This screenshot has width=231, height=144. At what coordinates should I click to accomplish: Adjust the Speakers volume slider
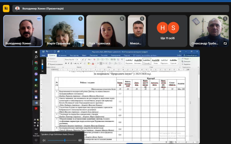(65, 140)
